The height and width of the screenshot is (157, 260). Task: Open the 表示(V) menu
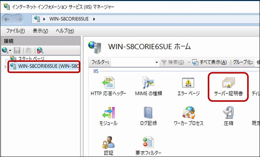[40, 31]
